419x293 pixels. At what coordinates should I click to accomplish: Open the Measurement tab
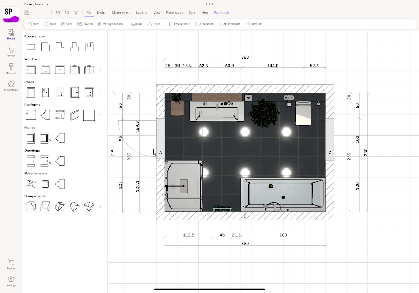pos(121,12)
